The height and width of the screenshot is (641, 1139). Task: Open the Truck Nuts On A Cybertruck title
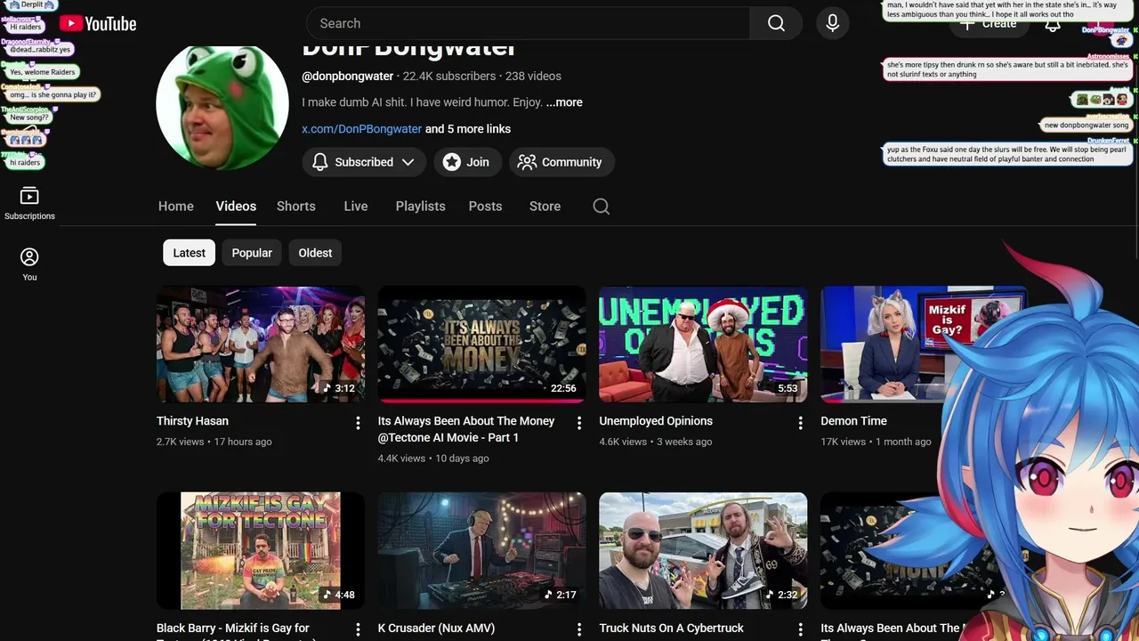coord(671,628)
